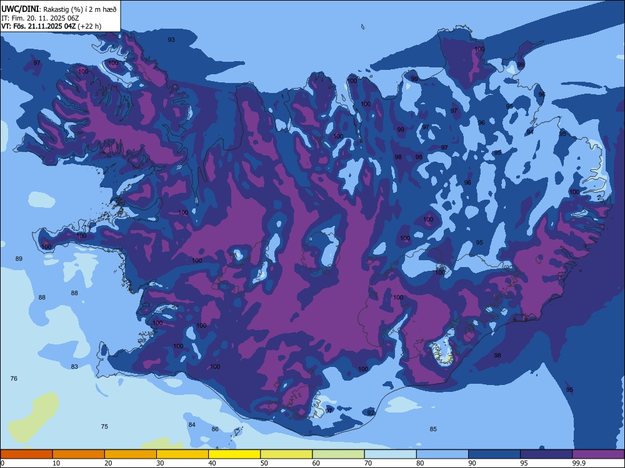The height and width of the screenshot is (468, 625).
Task: Select the legend tick label 80
Action: (420, 463)
